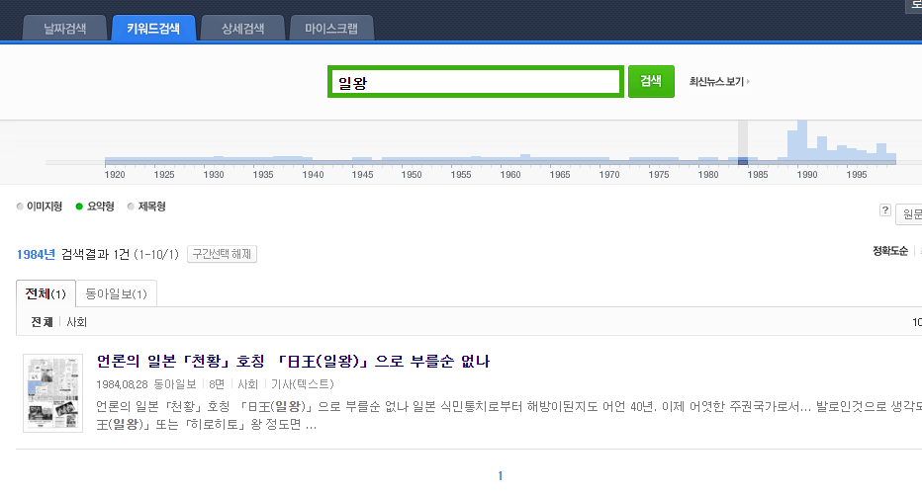The width and height of the screenshot is (922, 497).
Task: Open the 상세검색 tab
Action: point(242,29)
